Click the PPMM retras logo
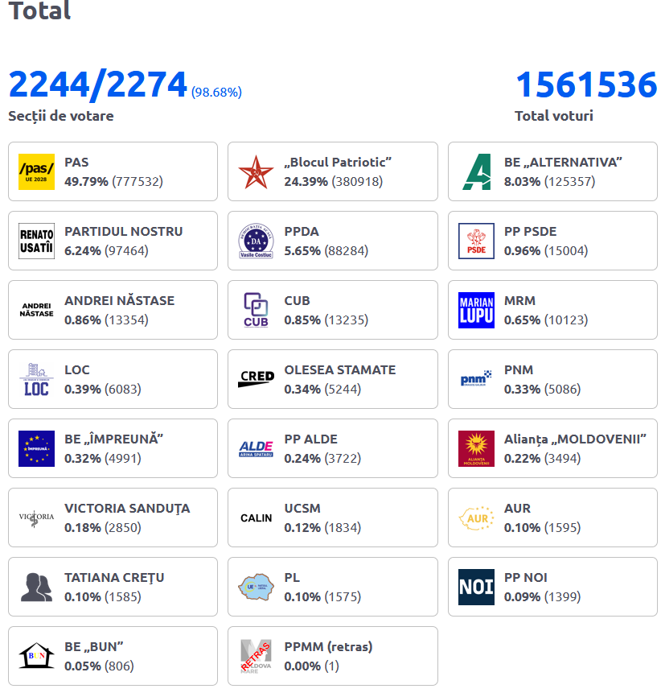 pos(256,656)
